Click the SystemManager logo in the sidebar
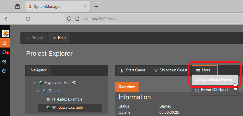Screen dimensions: 243x116 (x=6, y=34)
